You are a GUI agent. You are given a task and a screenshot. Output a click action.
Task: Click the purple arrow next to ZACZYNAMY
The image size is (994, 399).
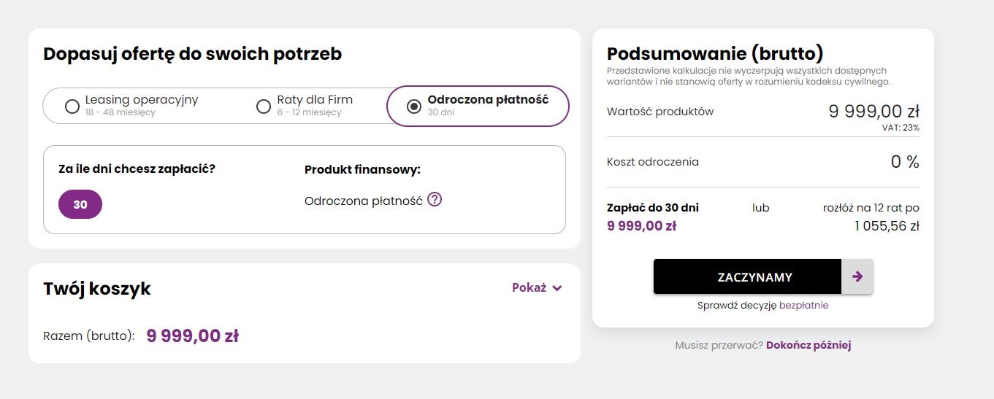[x=857, y=276]
